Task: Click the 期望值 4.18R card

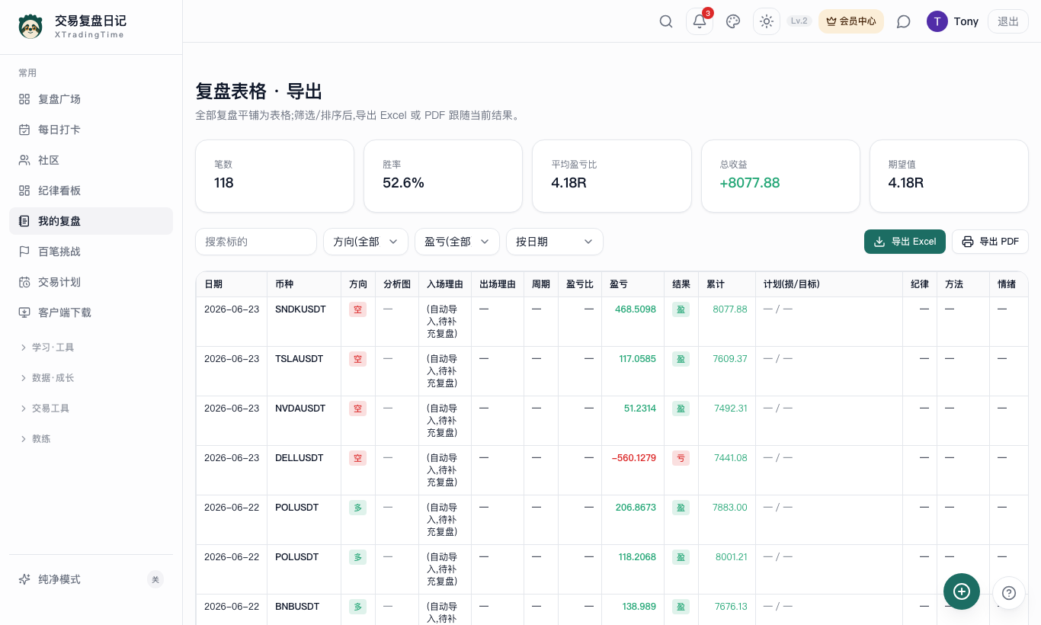Action: (949, 176)
